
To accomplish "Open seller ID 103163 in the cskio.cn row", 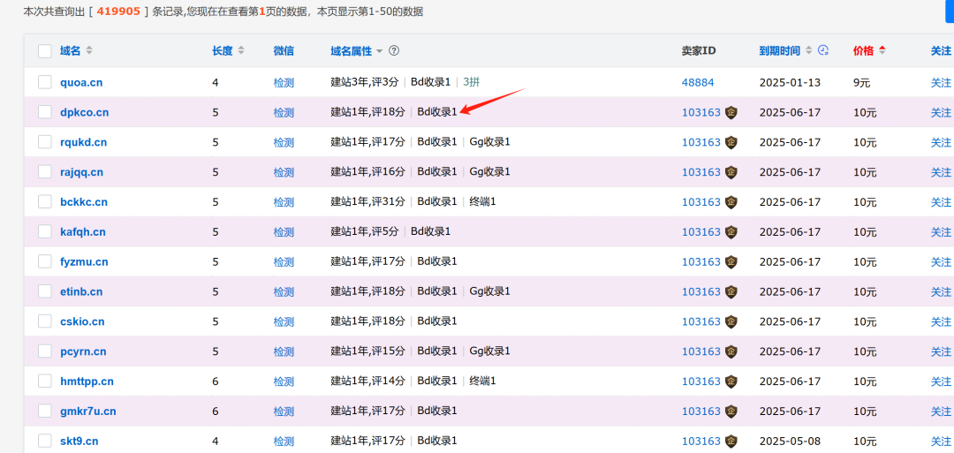I will 700,321.
